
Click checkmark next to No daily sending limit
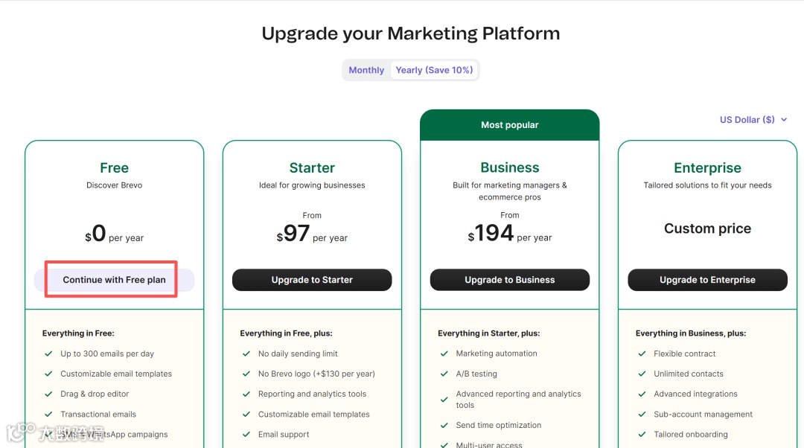246,354
